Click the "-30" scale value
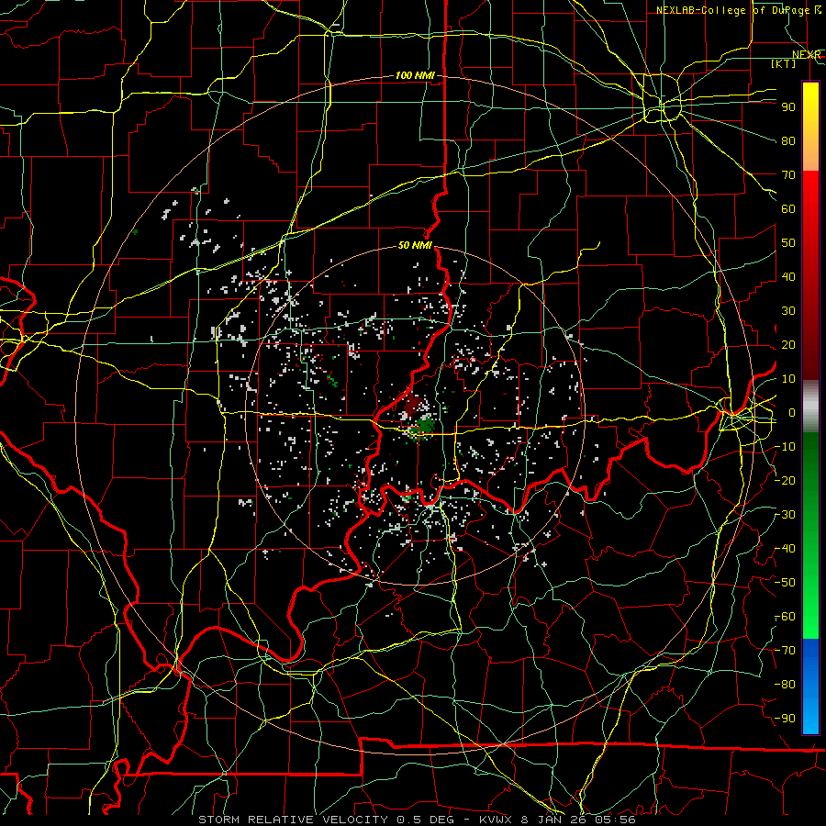This screenshot has height=826, width=826. [x=786, y=515]
